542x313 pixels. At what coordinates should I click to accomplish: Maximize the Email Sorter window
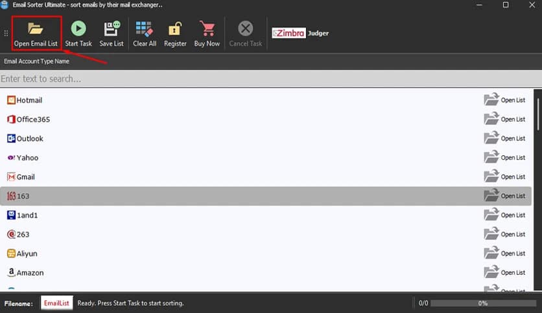point(505,5)
